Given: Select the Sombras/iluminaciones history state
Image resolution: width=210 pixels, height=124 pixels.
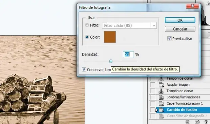Looking at the screenshot, I should [x=183, y=97].
